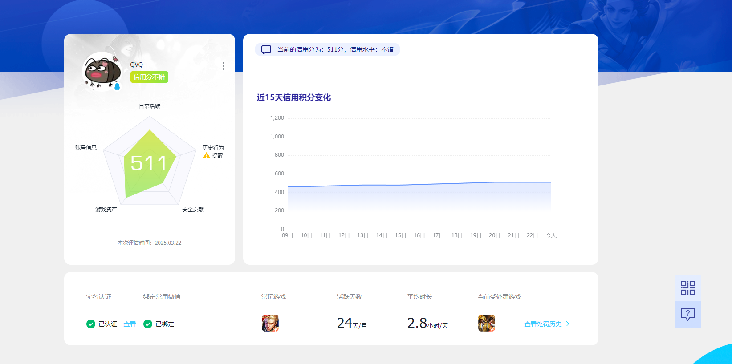
Task: Click the 今天 label on chart axis
Action: 551,235
